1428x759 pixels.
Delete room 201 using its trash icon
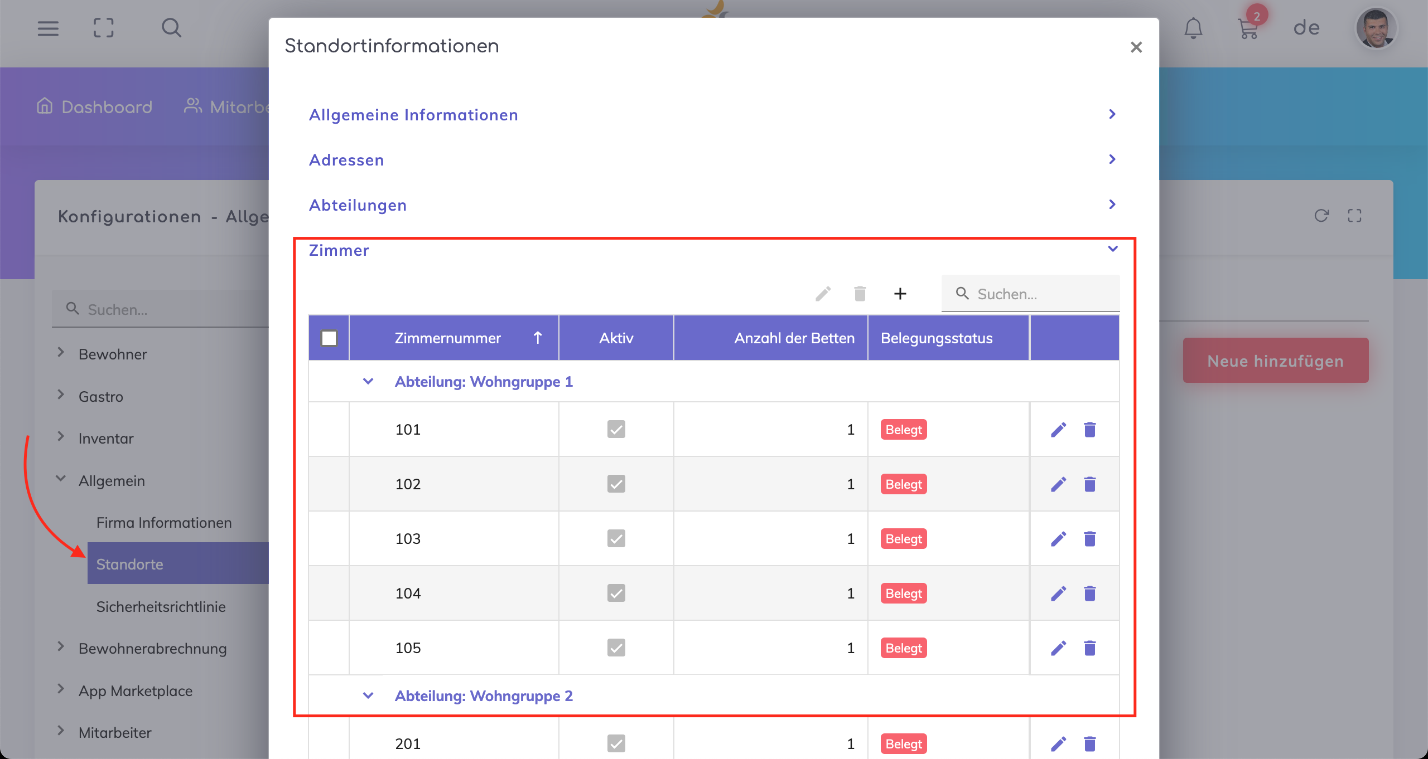coord(1089,744)
